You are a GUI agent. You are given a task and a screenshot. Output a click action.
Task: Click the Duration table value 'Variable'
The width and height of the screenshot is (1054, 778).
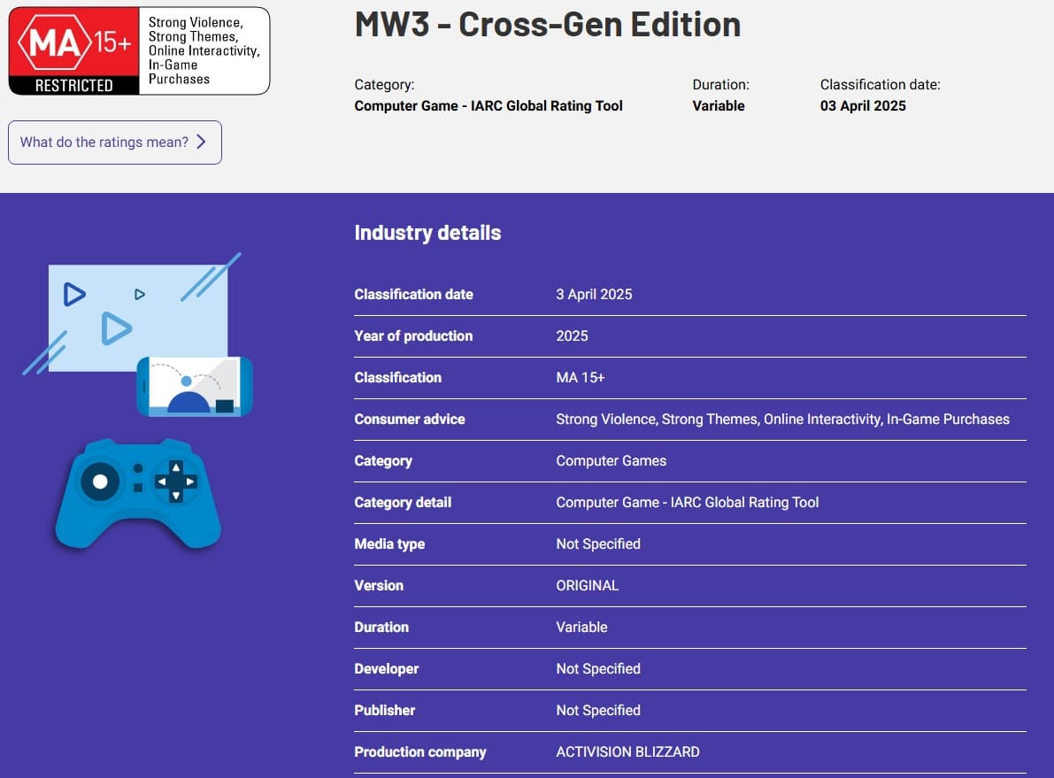pyautogui.click(x=581, y=628)
